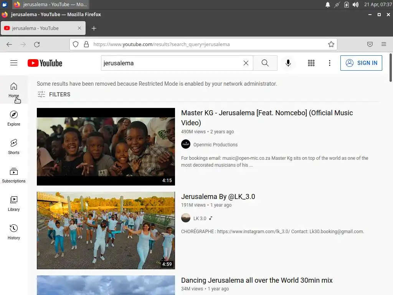Open Jerusalema By @LK_3.0 video title
Screen dimensions: 393x295
[218, 196]
